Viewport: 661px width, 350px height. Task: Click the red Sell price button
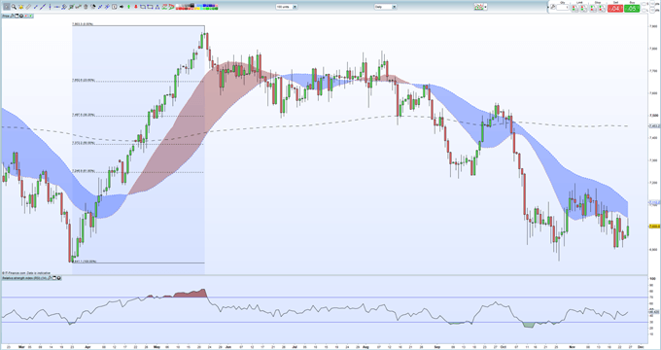615,8
